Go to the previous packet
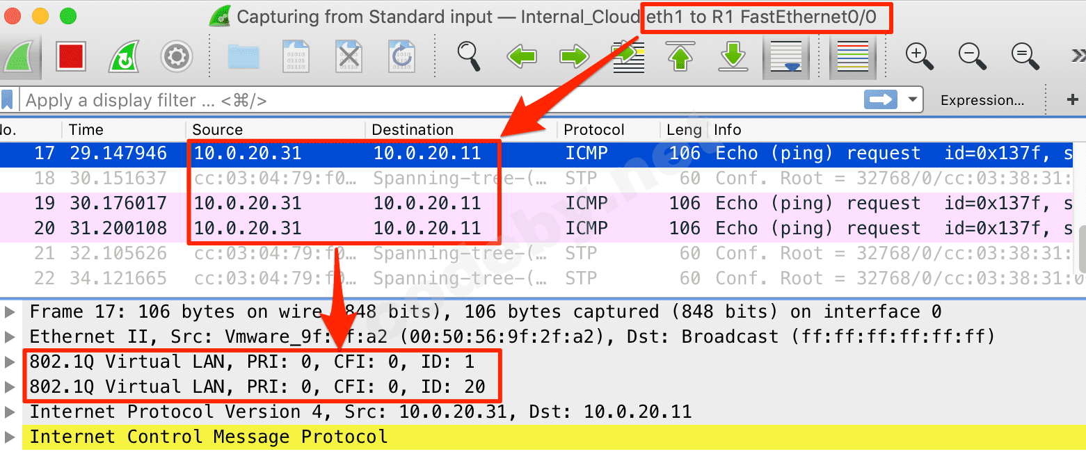 coord(522,57)
